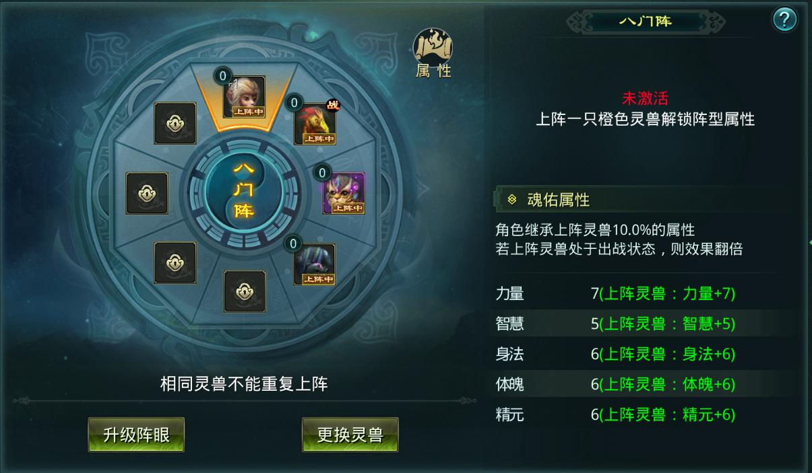Select the purple-framed cat spirit beast
This screenshot has width=812, height=473.
pyautogui.click(x=344, y=193)
